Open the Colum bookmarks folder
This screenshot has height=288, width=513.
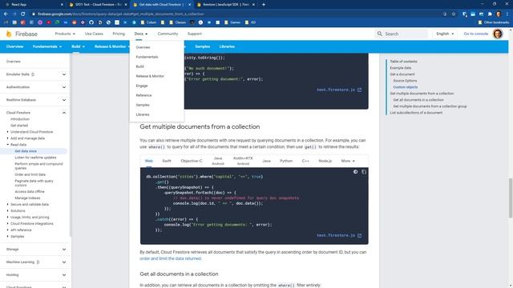(x=149, y=22)
